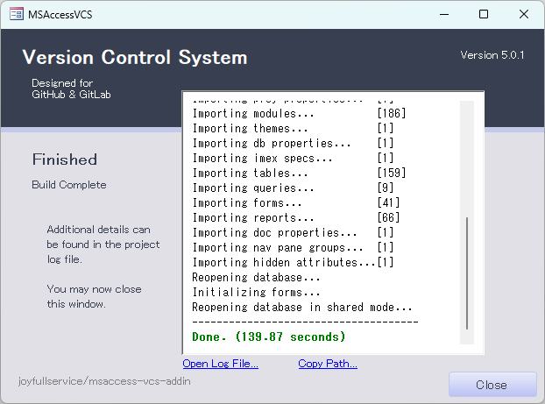Select the 'Importing modules...' log line
545x404 pixels.
(300, 113)
